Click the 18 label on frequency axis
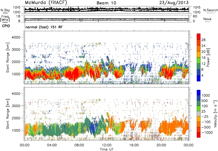Image resolution: width=218 pixels, height=151 pixels. click(x=18, y=16)
